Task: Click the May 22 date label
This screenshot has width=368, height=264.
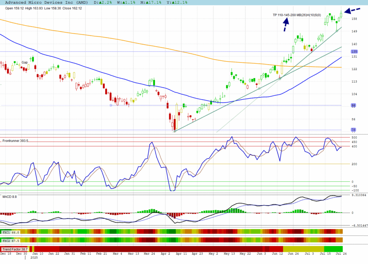Action: coord(245,254)
